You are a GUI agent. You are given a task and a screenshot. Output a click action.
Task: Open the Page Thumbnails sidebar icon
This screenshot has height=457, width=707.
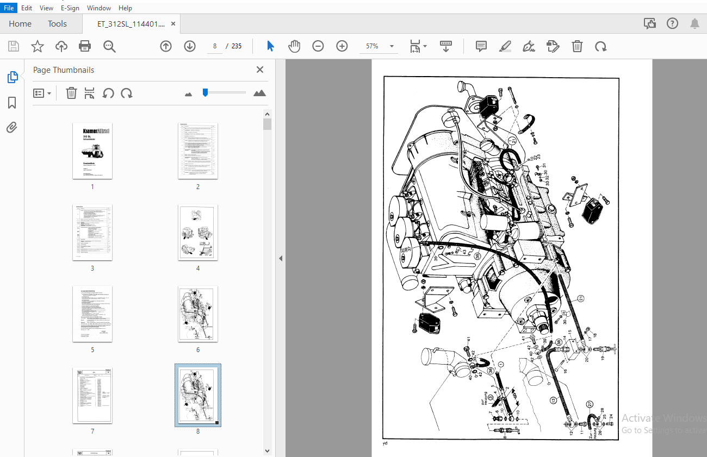12,77
